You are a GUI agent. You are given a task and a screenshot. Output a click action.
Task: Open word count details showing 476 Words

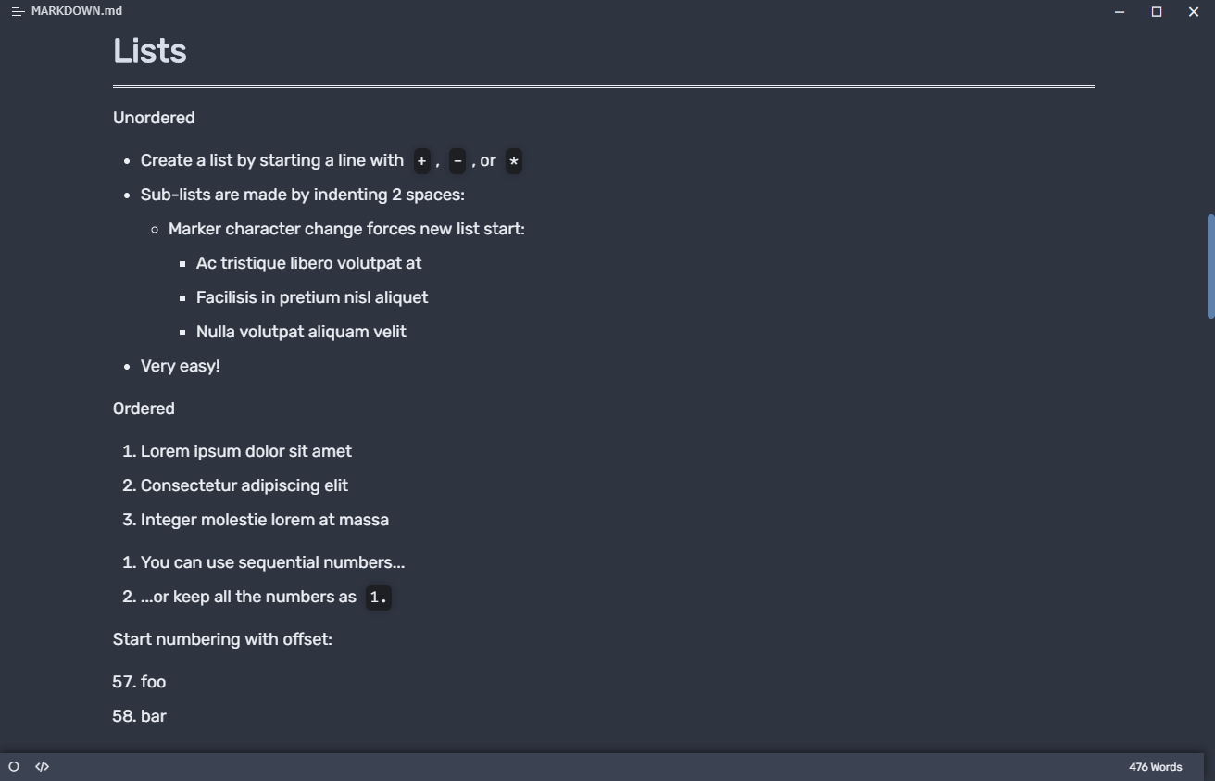tap(1156, 767)
